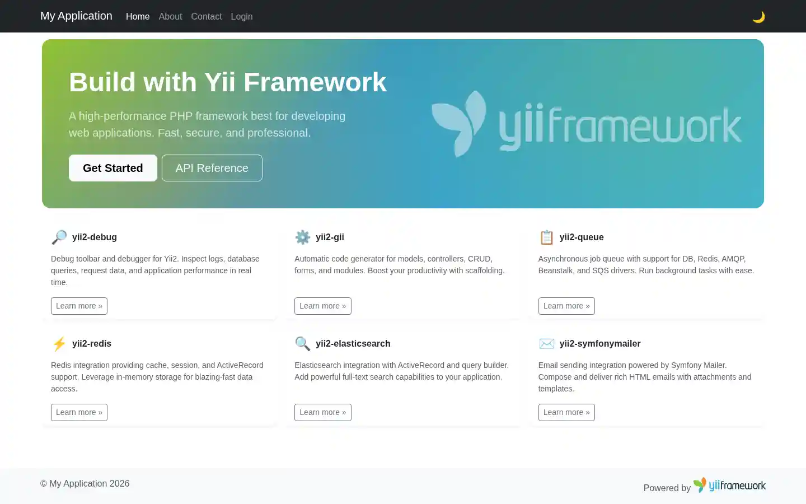Image resolution: width=806 pixels, height=504 pixels.
Task: Open the Contact page
Action: coord(207,17)
